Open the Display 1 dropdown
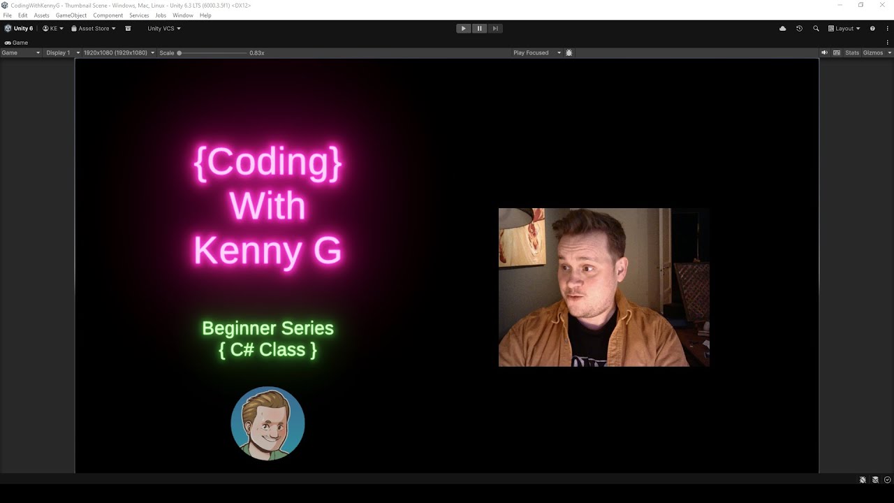This screenshot has height=503, width=894. (x=62, y=53)
